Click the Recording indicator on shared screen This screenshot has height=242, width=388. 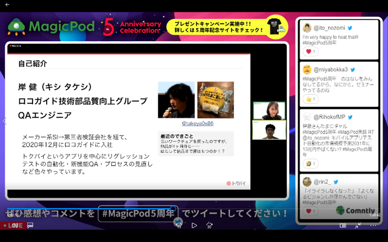pos(16,46)
